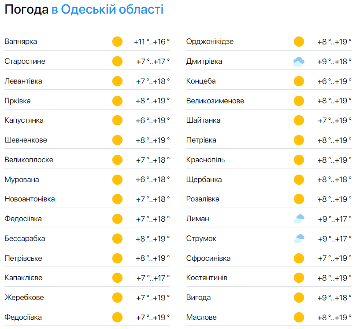Select the sun icon beside Капустянка
The image size is (360, 329).
[x=117, y=121]
